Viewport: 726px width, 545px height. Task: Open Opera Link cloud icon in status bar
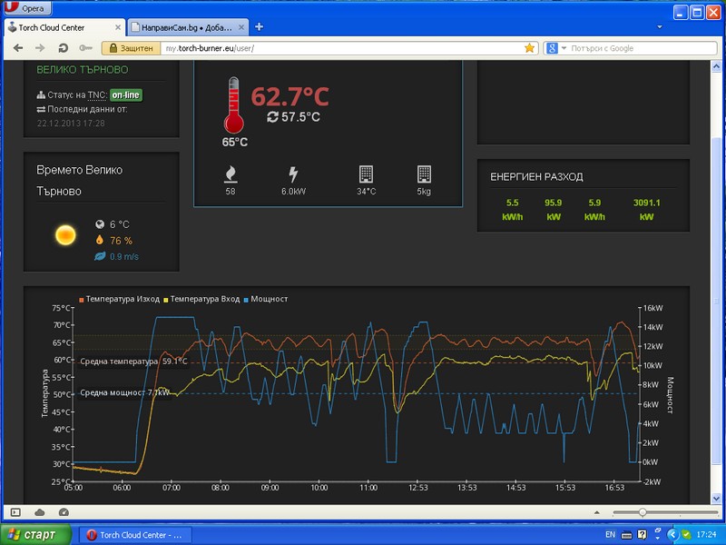[x=40, y=512]
